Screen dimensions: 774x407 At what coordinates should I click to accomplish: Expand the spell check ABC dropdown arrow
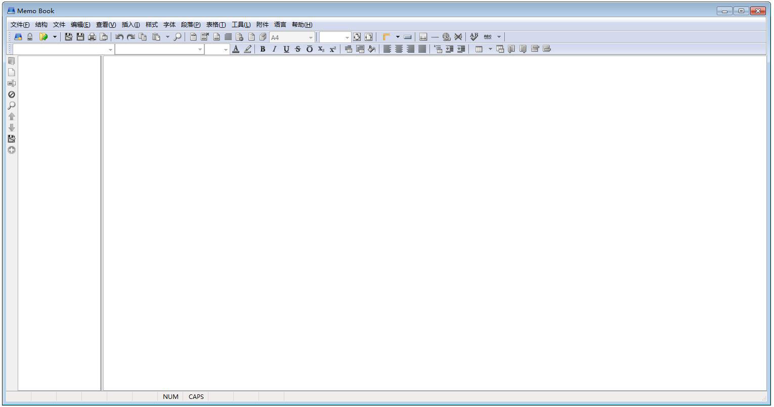pyautogui.click(x=499, y=37)
